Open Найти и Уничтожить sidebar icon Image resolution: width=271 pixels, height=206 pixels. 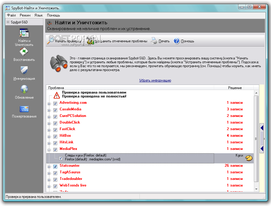[x=24, y=33]
